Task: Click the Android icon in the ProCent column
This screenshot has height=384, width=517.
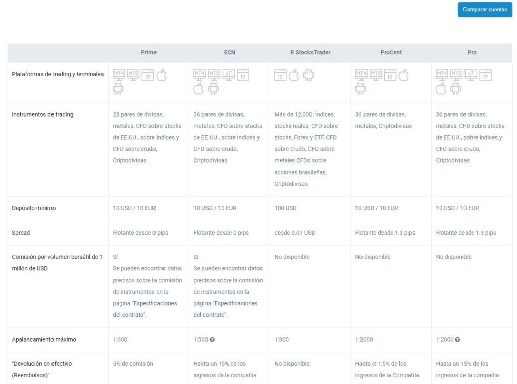Action: pyautogui.click(x=360, y=88)
